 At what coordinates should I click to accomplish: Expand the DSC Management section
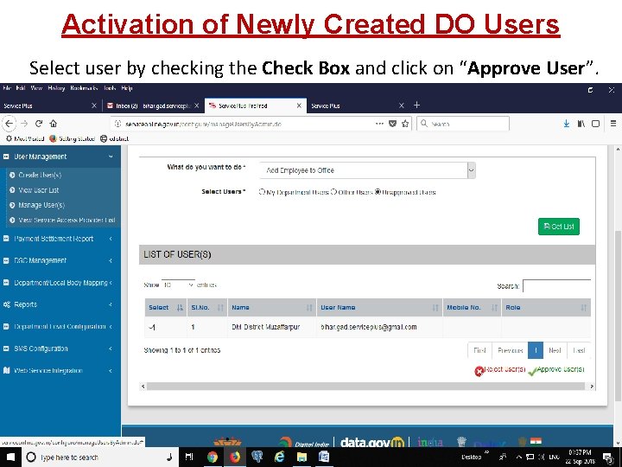point(60,260)
